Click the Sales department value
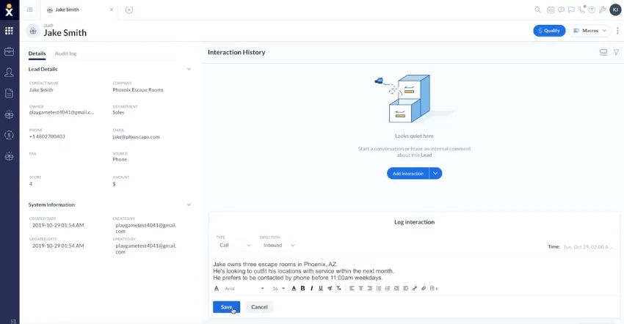The image size is (624, 324). (x=118, y=112)
